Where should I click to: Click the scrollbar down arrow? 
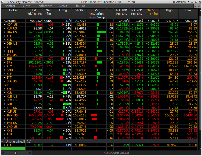click(x=200, y=148)
